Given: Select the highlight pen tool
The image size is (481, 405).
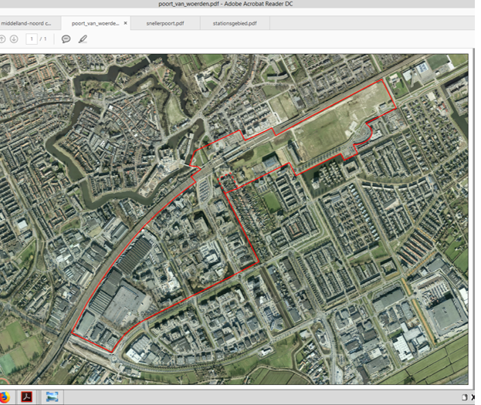Looking at the screenshot, I should pos(83,39).
